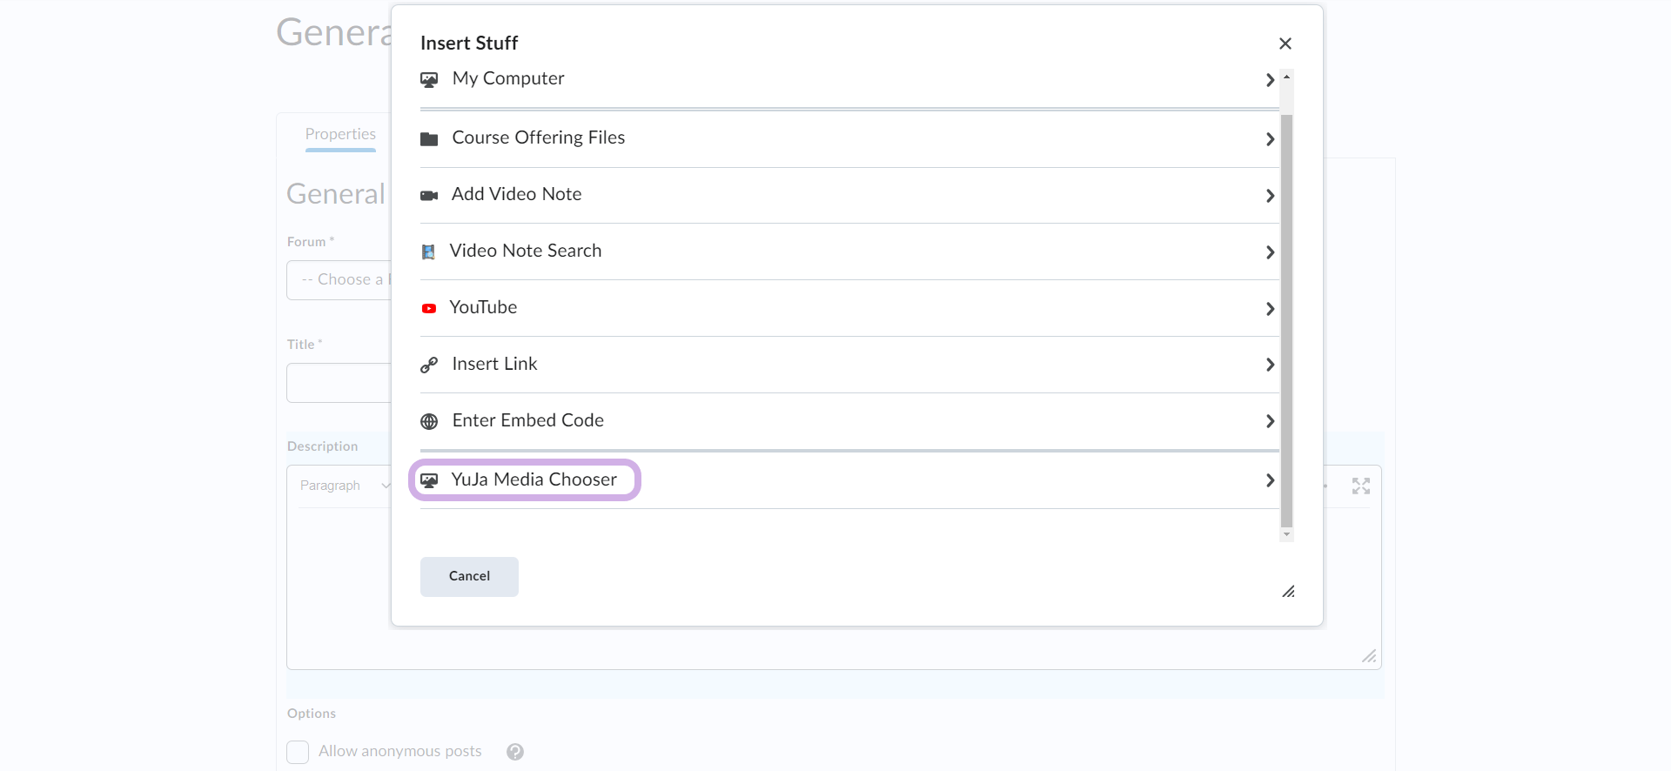The height and width of the screenshot is (771, 1671).
Task: Choose the Enter Embed Code entry
Action: click(x=527, y=420)
